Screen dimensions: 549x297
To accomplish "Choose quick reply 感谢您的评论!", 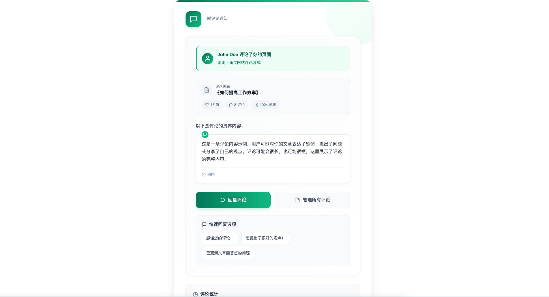I will [x=220, y=238].
